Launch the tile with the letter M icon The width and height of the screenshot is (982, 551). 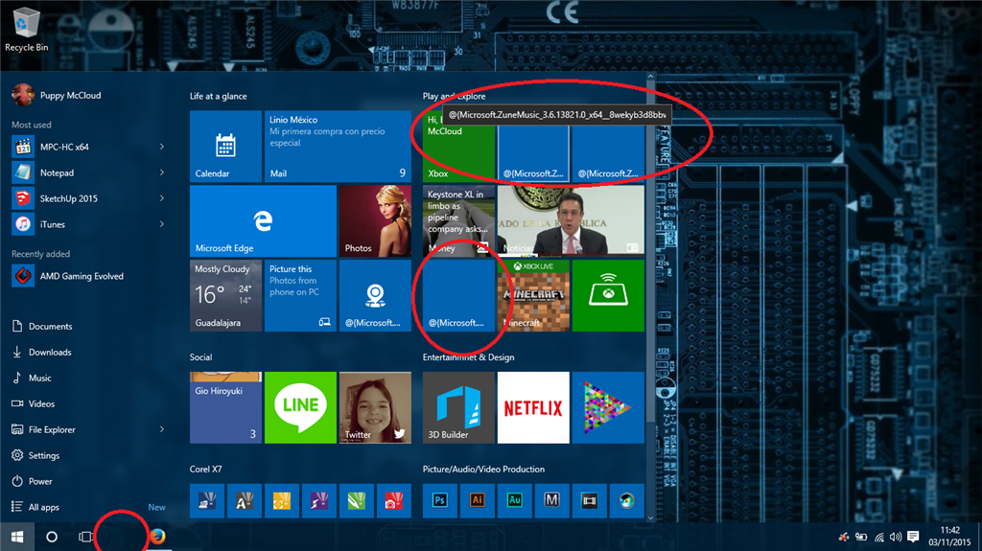(551, 501)
